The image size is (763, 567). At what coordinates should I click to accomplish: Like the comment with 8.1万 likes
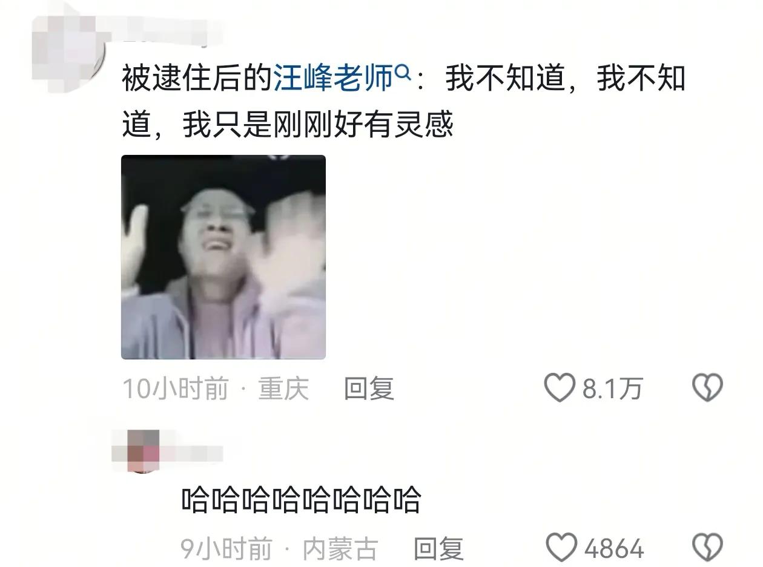click(559, 388)
